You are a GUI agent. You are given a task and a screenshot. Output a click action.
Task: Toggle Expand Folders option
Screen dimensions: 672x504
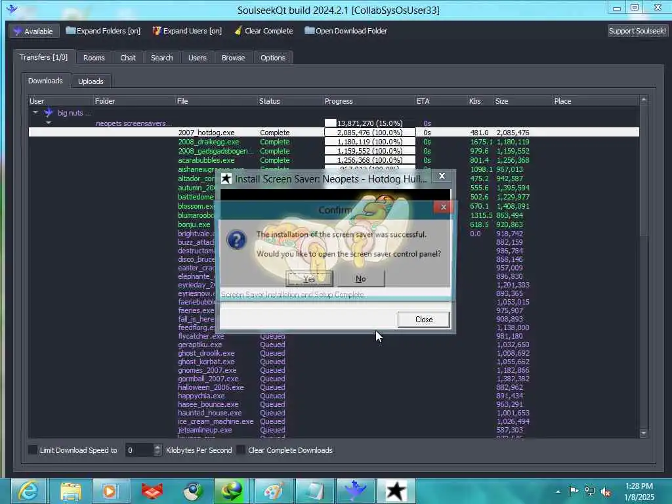103,31
